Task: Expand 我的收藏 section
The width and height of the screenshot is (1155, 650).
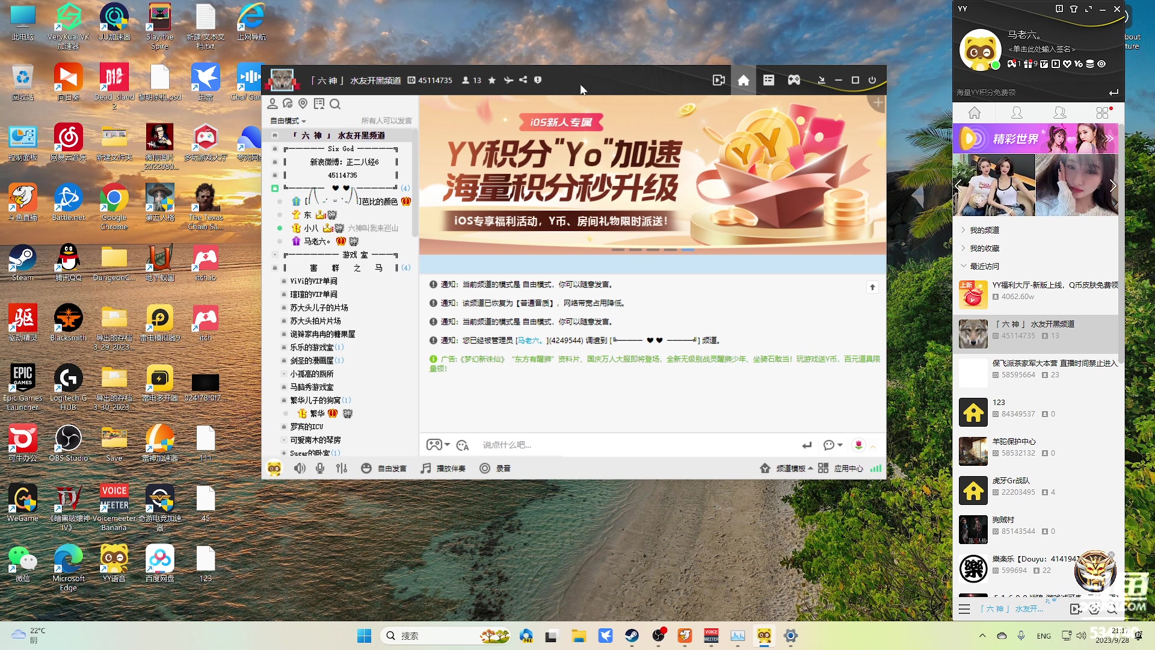Action: click(984, 248)
